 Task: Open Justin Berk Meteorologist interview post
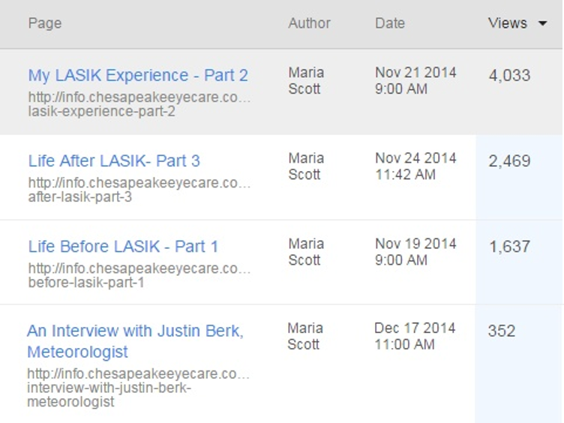tap(135, 341)
